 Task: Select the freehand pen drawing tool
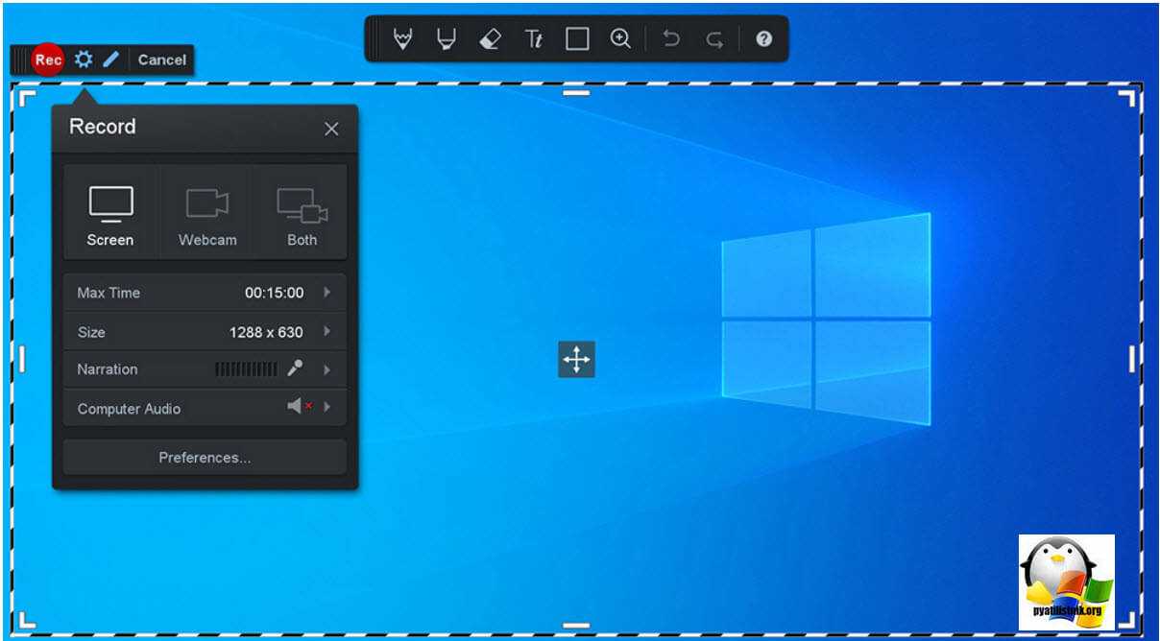(403, 39)
